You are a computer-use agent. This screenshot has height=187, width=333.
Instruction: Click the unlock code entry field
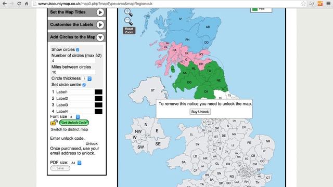pos(67,143)
